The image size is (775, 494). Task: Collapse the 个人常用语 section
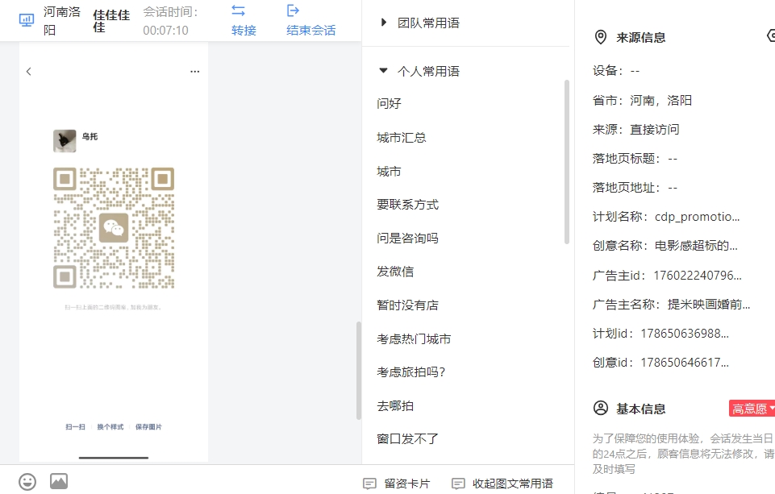[x=383, y=71]
